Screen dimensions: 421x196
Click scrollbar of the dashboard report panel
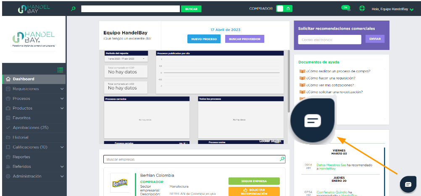289,81
